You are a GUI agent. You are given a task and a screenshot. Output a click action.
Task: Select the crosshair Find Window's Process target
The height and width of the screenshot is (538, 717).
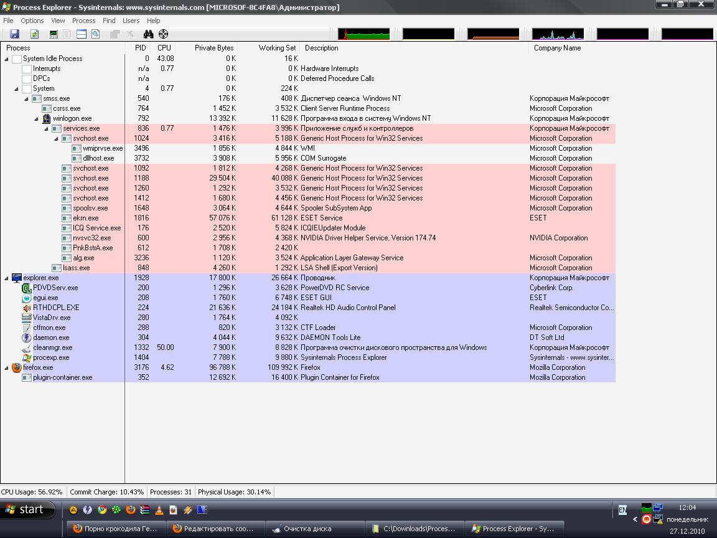[163, 34]
